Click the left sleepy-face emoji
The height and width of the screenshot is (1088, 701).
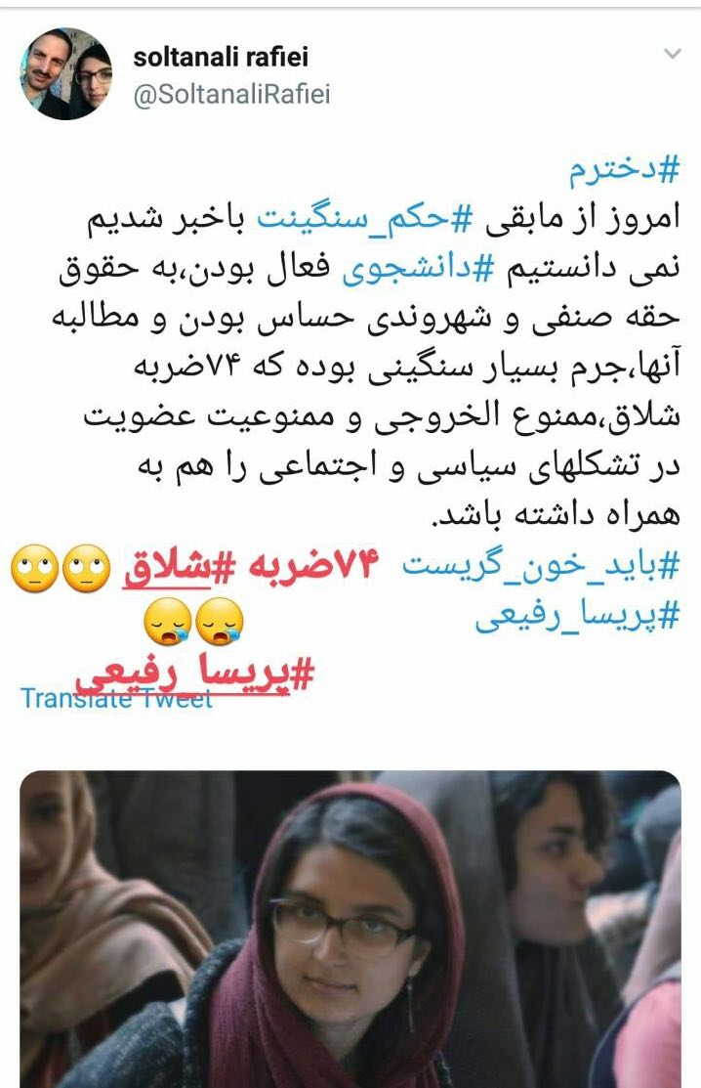pos(168,622)
